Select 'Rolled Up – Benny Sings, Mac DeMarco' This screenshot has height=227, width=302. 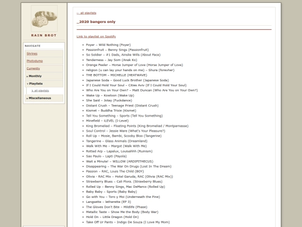(125, 187)
